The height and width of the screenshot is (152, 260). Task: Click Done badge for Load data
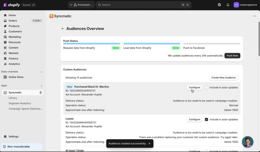(x=176, y=48)
